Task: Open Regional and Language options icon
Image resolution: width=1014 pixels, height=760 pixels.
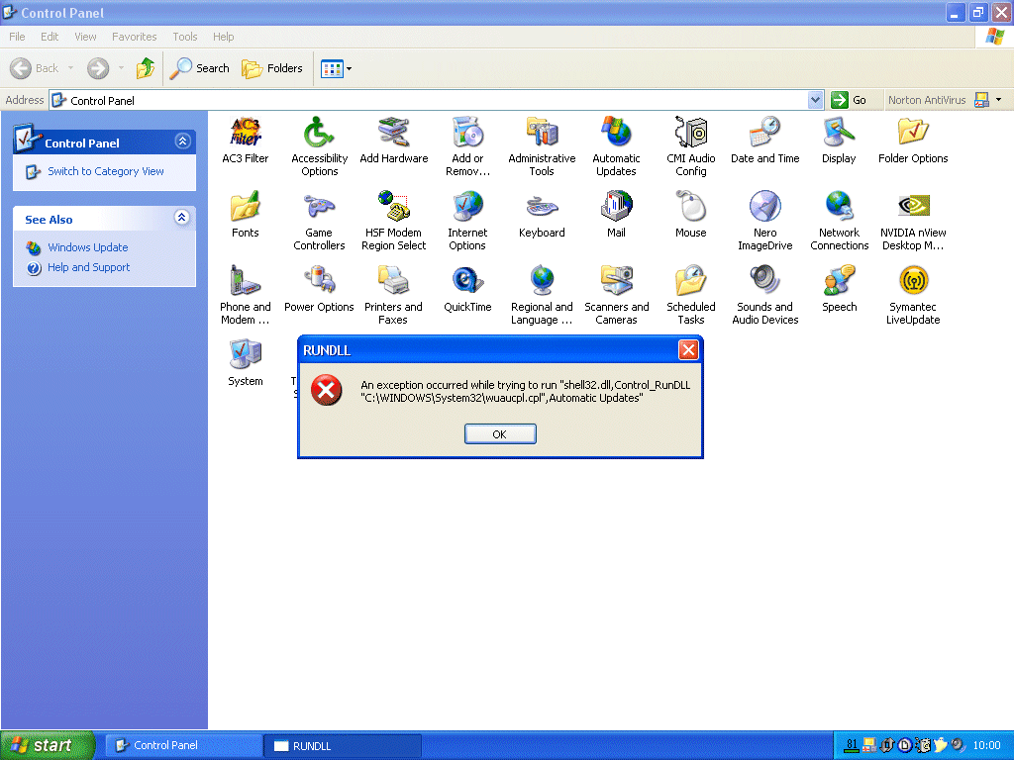Action: pyautogui.click(x=542, y=281)
